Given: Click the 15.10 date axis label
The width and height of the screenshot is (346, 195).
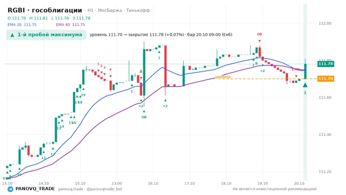Looking at the screenshot, I should 80,184.
